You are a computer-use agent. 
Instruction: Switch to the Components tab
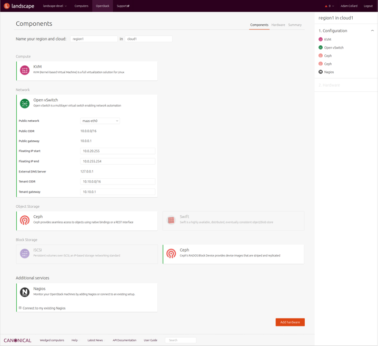point(259,25)
